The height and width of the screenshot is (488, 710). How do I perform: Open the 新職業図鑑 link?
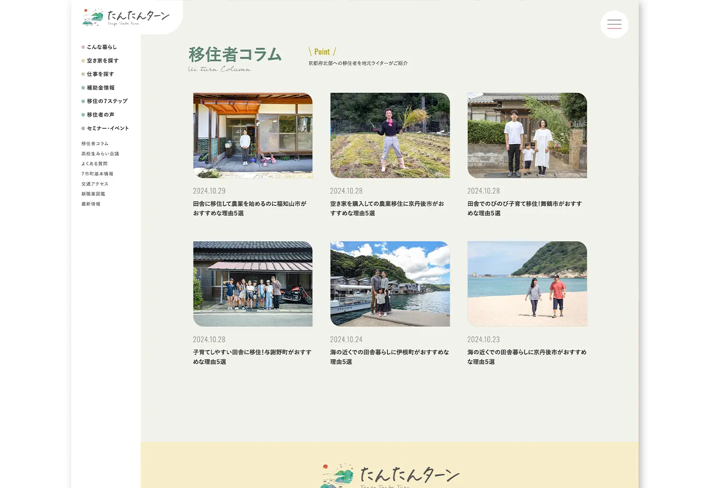[x=93, y=194]
